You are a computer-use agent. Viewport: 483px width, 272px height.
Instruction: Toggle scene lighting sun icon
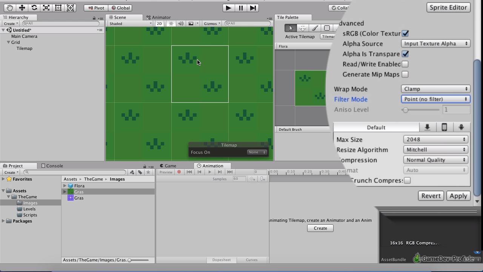[171, 23]
